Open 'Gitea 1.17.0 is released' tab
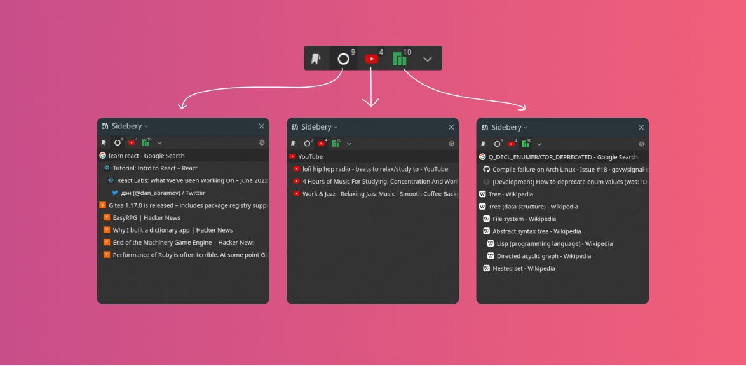This screenshot has width=746, height=366. coord(183,205)
